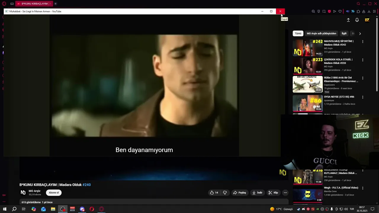This screenshot has height=213, width=379.
Task: Open Wegh P.U.T.A. Official Video title
Action: (341, 188)
